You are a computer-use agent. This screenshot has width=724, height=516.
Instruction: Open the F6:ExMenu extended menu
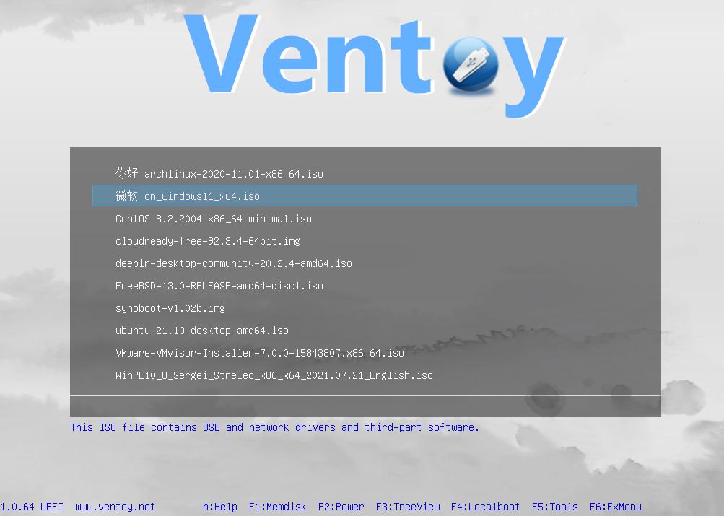tap(616, 507)
